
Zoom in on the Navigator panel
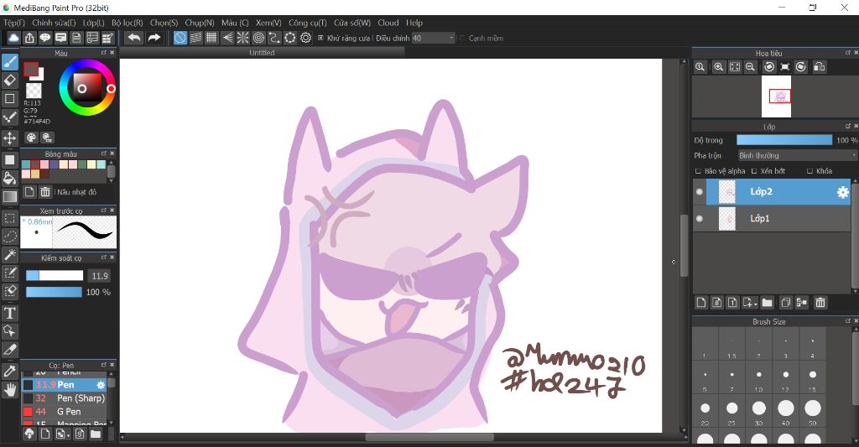tap(718, 67)
